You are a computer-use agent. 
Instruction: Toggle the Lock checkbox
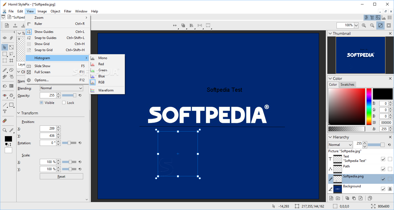[64, 103]
